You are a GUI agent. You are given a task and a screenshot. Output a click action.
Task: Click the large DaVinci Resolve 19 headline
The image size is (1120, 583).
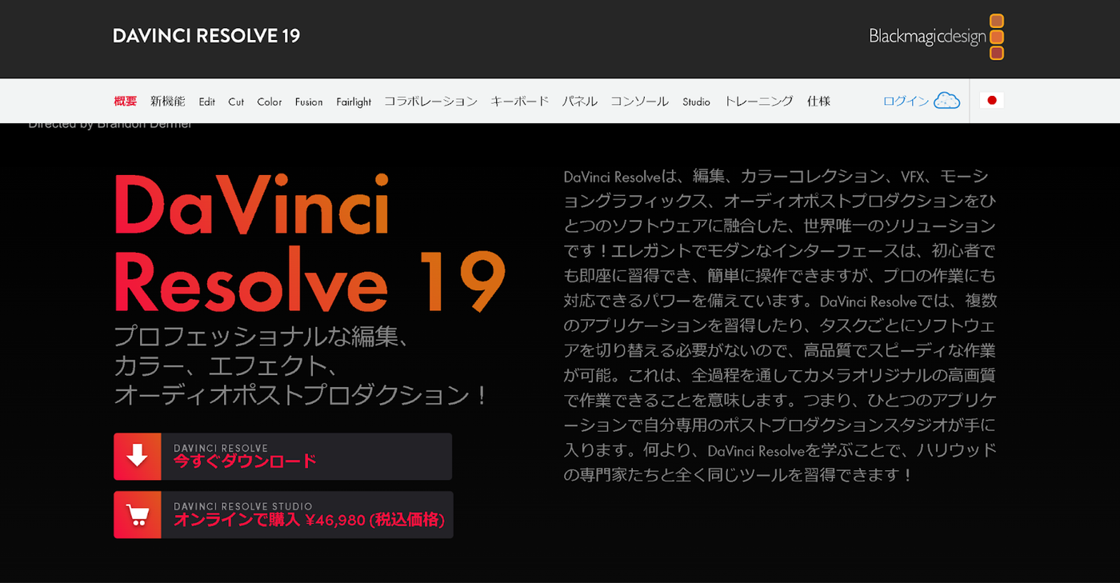point(309,243)
